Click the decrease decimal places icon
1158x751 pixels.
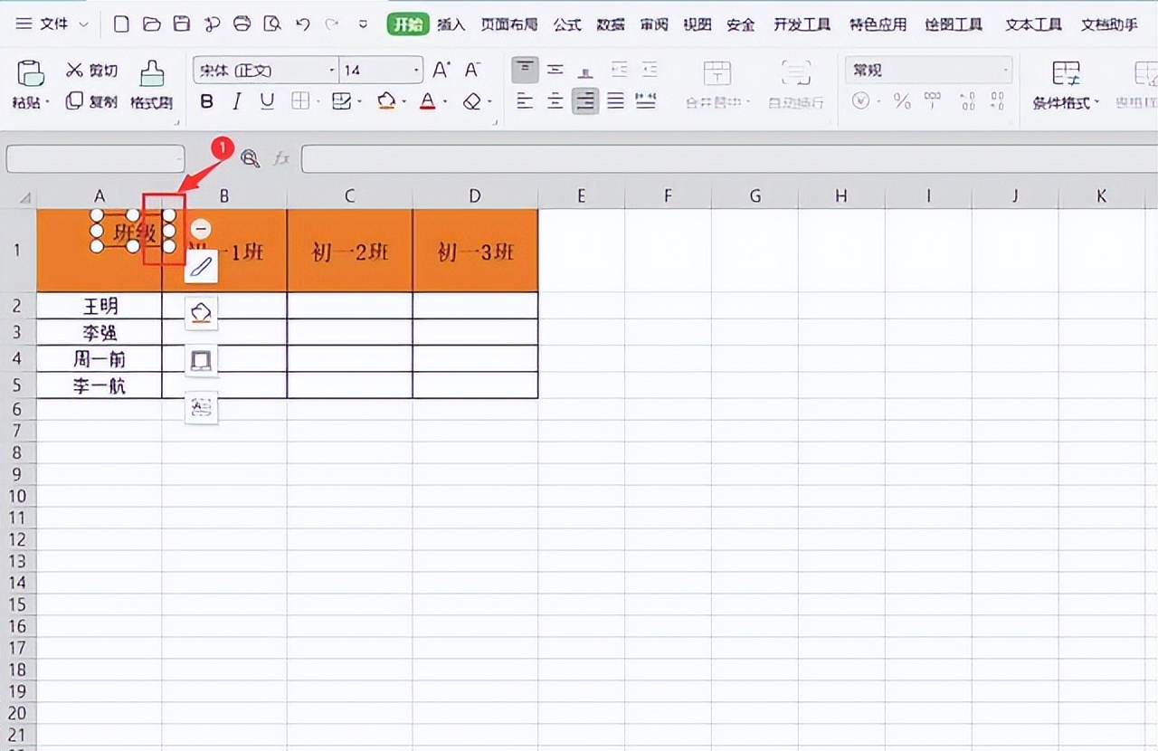pos(997,101)
